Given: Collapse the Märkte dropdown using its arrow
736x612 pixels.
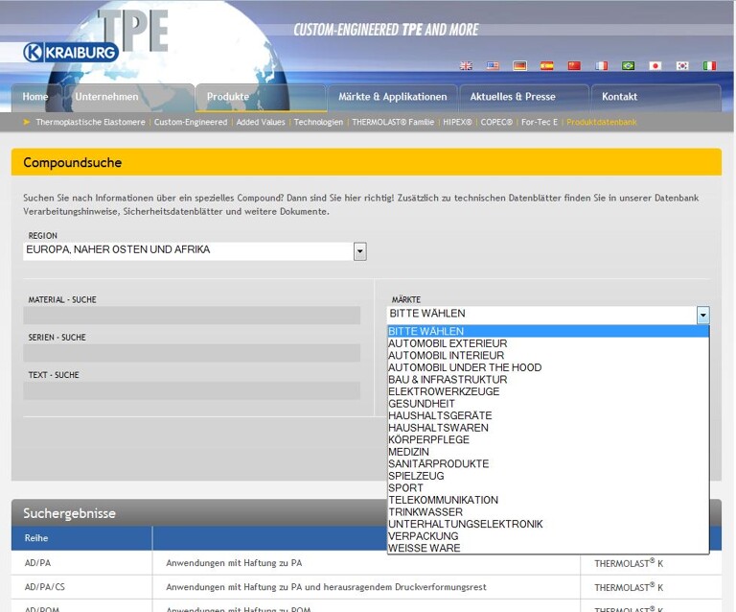Looking at the screenshot, I should 702,315.
